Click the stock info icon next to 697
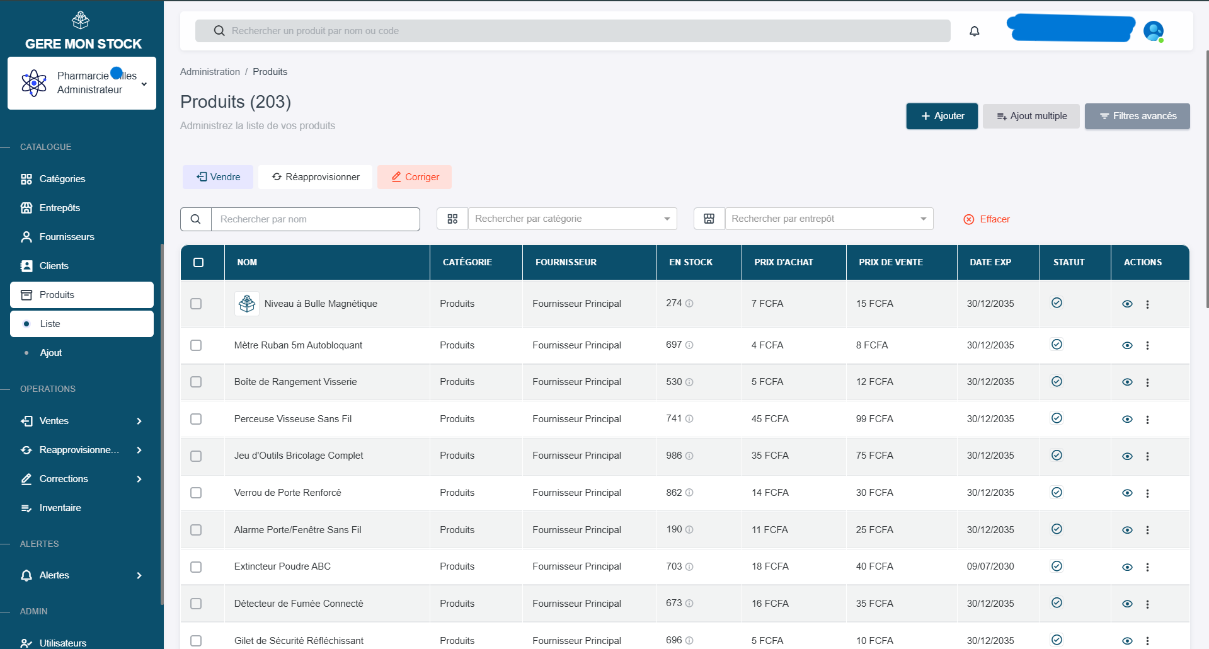Viewport: 1209px width, 649px height. (689, 345)
